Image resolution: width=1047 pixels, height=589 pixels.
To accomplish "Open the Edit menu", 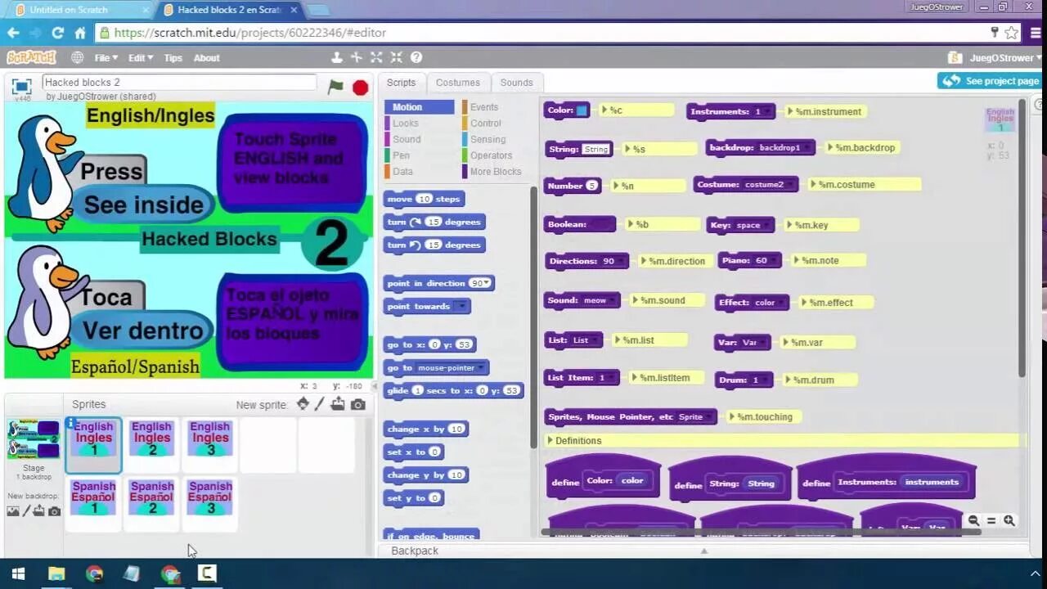I will point(141,57).
